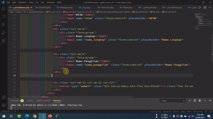Open the Explorer view in activity bar
Image resolution: width=213 pixels, height=119 pixels.
[x=4, y=8]
